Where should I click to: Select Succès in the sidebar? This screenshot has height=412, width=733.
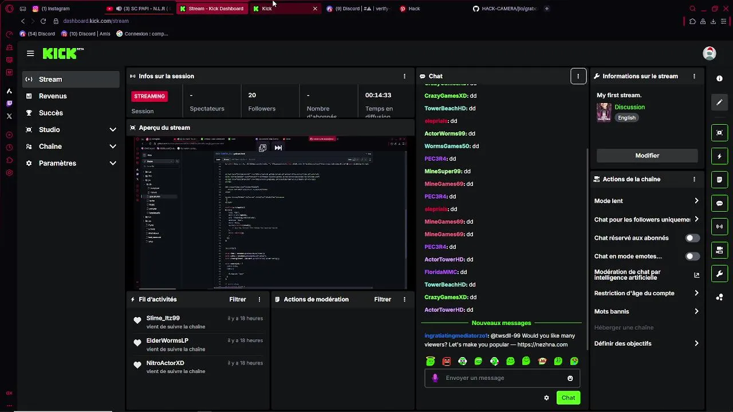pyautogui.click(x=71, y=113)
